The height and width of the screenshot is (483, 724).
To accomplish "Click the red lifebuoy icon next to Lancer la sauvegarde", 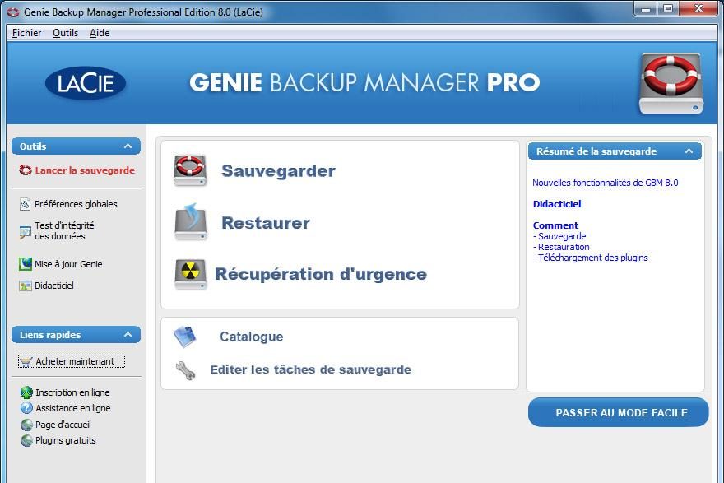I will click(25, 170).
